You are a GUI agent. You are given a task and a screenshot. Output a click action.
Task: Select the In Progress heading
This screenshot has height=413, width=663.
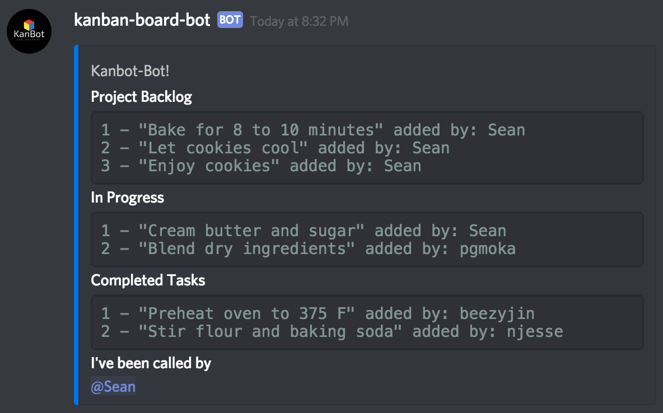point(127,198)
